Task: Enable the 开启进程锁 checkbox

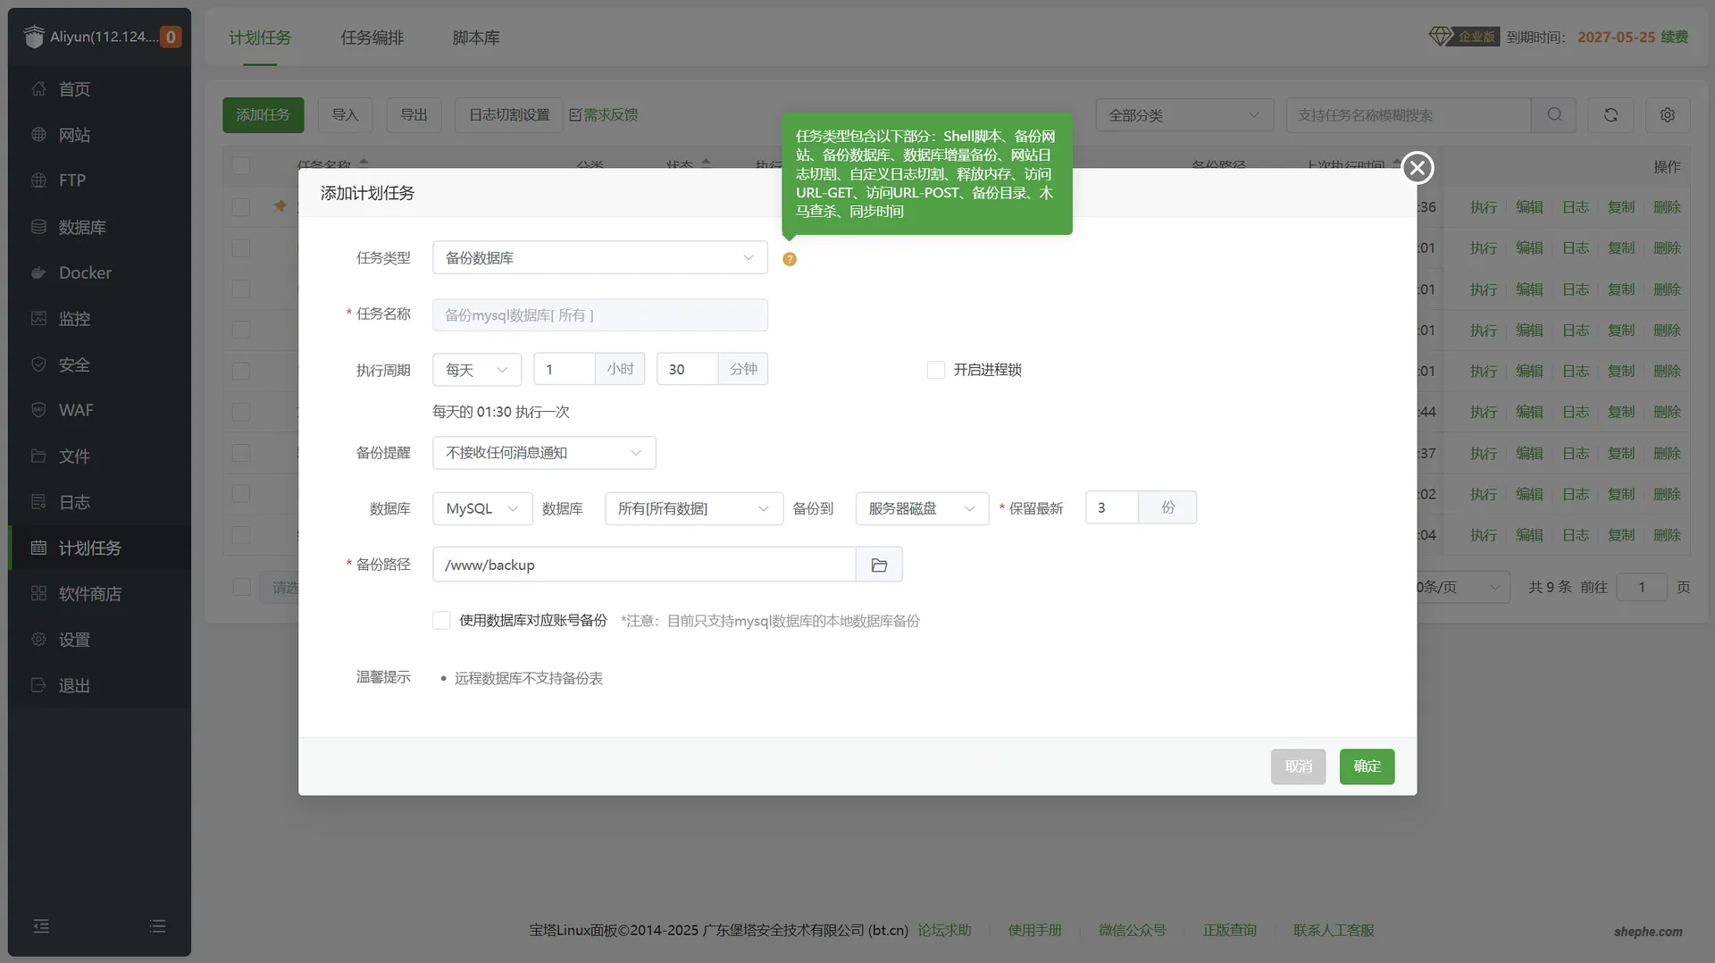Action: [936, 370]
